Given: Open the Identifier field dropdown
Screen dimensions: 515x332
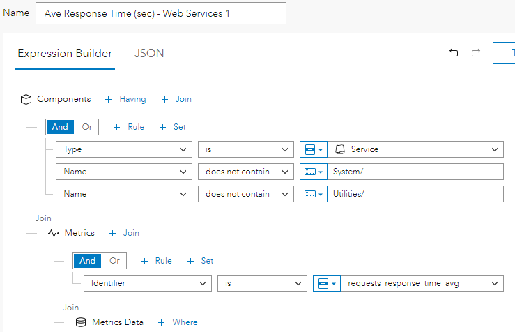Looking at the screenshot, I should 148,283.
